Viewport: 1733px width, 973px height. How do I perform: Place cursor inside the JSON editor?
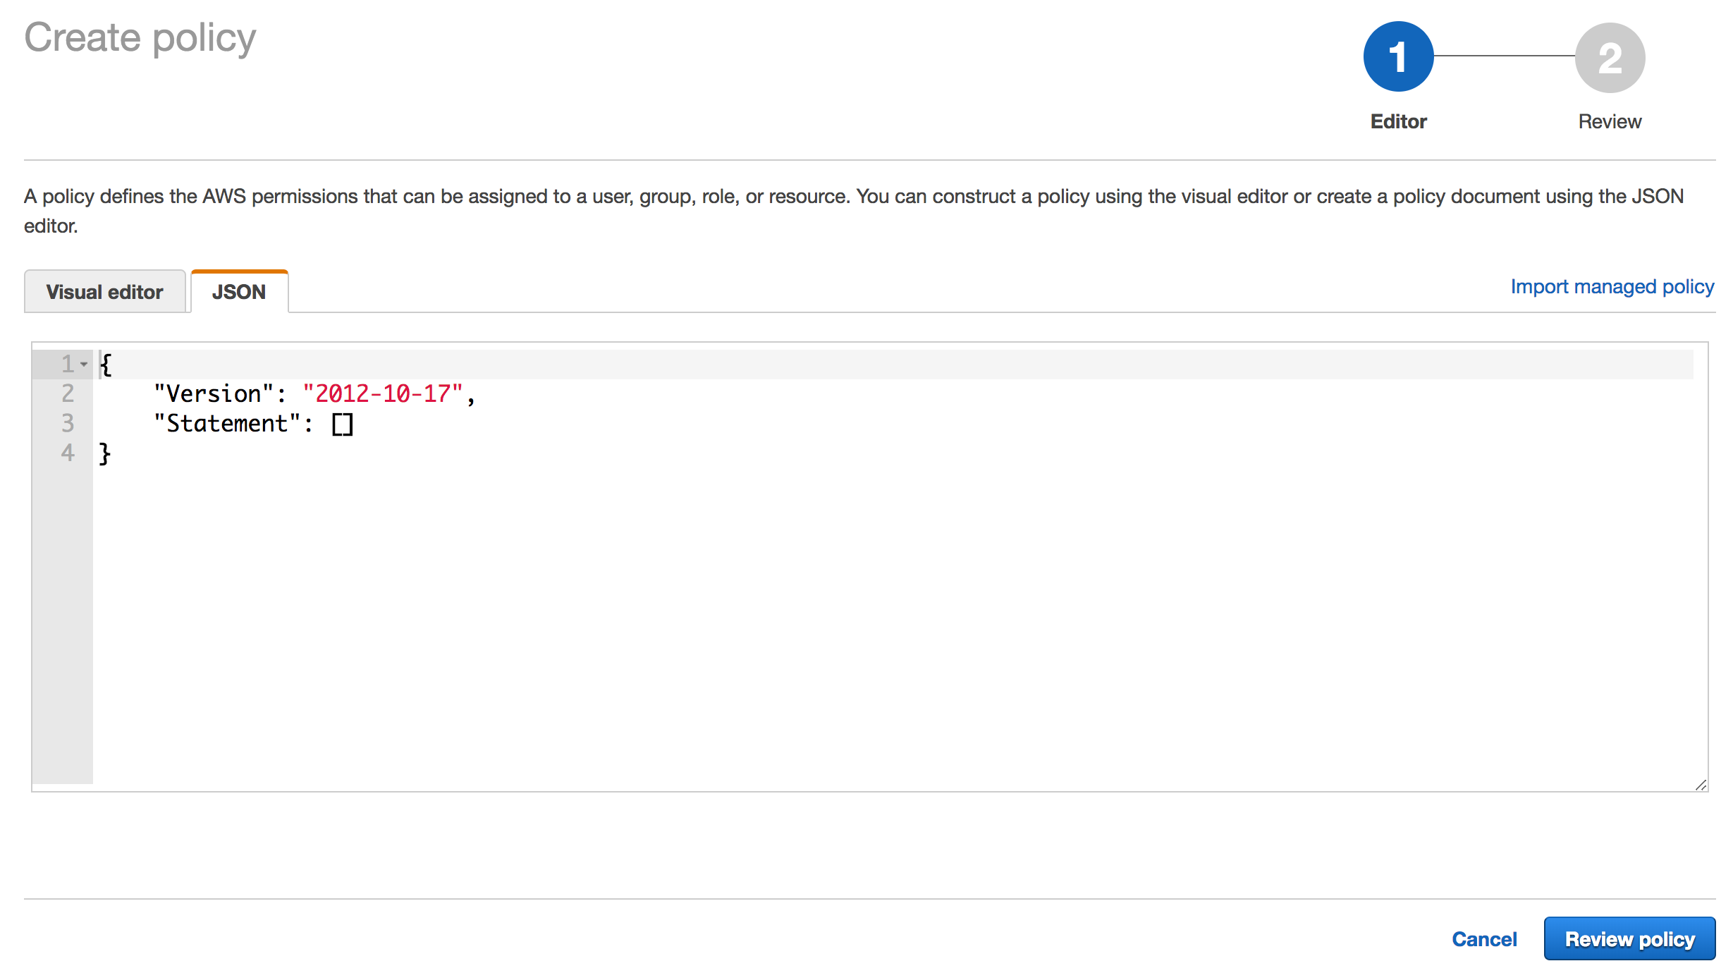click(846, 564)
